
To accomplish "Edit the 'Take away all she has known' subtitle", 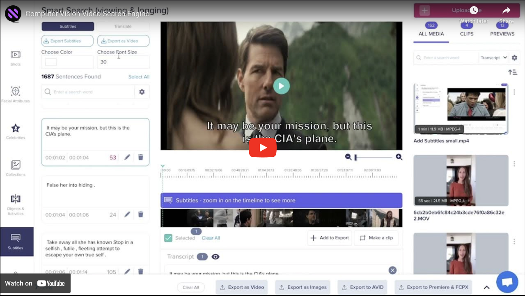I will click(x=127, y=271).
